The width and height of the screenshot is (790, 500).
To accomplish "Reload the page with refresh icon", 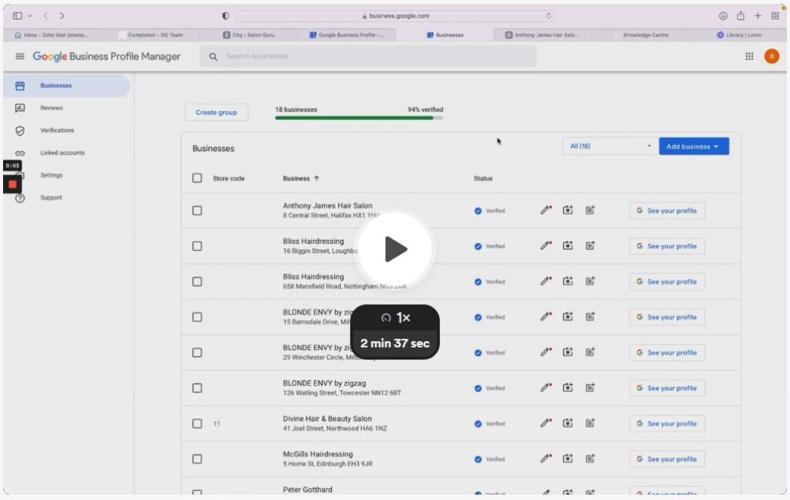I will 549,16.
